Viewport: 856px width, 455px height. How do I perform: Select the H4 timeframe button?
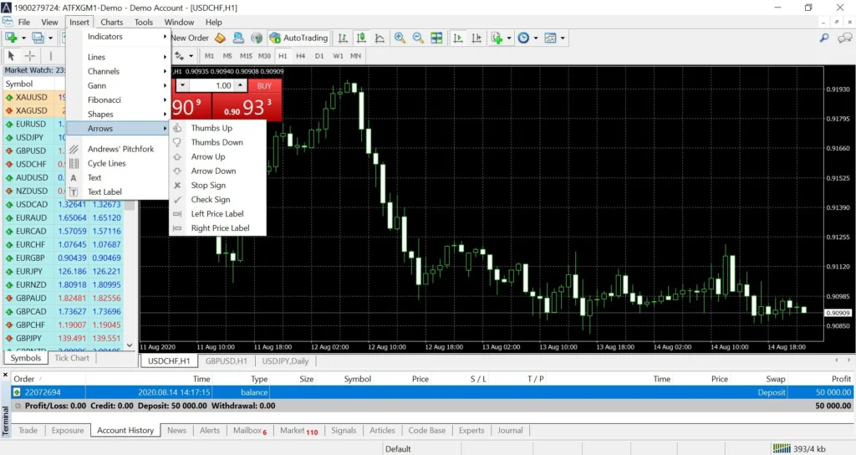(301, 56)
